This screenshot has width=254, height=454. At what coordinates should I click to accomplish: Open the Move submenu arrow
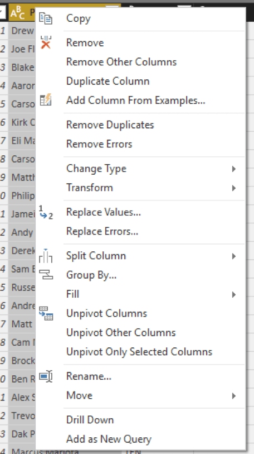click(x=234, y=396)
